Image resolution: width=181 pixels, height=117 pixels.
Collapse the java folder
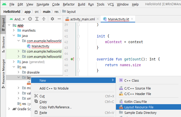[x=14, y=36]
